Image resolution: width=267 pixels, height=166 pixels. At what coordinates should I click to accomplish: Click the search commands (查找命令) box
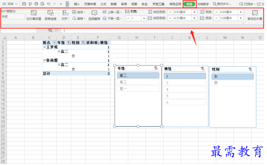pos(222,4)
